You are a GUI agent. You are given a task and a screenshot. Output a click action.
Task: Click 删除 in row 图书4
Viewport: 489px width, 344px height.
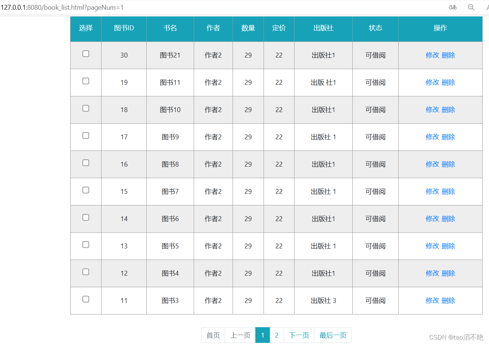[448, 273]
